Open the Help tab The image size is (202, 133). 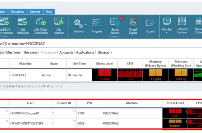(49, 12)
